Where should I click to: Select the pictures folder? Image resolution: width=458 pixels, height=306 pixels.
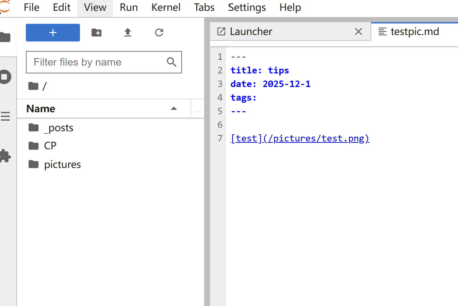[x=62, y=165]
